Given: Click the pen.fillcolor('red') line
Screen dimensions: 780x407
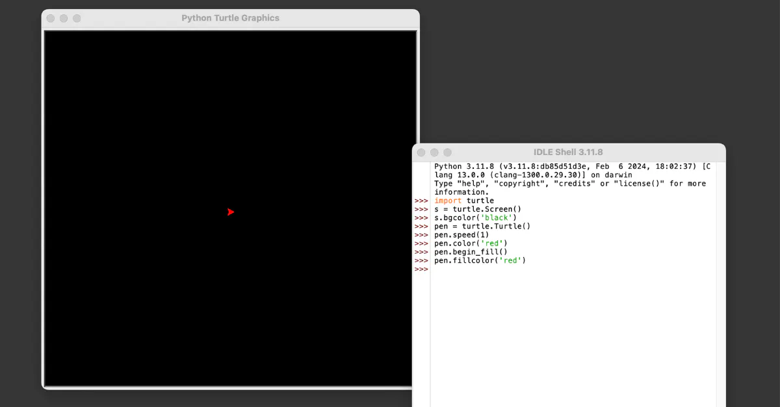Looking at the screenshot, I should tap(480, 260).
